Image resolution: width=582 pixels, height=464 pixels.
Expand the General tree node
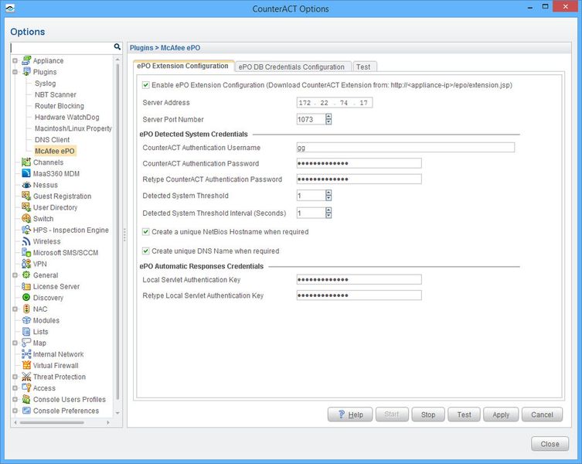point(15,275)
